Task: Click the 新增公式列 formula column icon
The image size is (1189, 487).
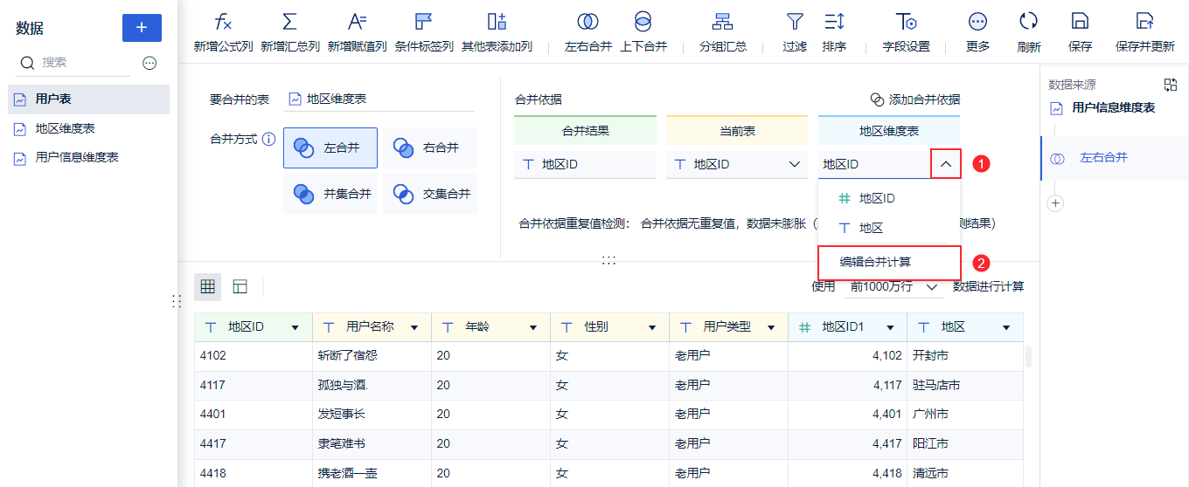Action: 223,22
